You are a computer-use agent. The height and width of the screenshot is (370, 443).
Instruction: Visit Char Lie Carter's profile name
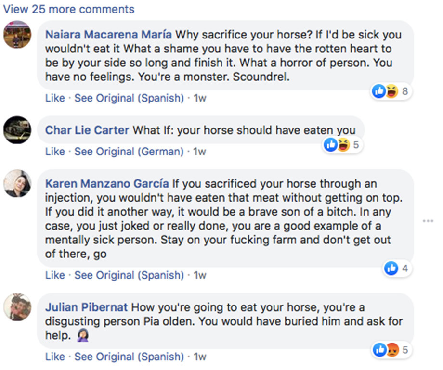click(87, 130)
